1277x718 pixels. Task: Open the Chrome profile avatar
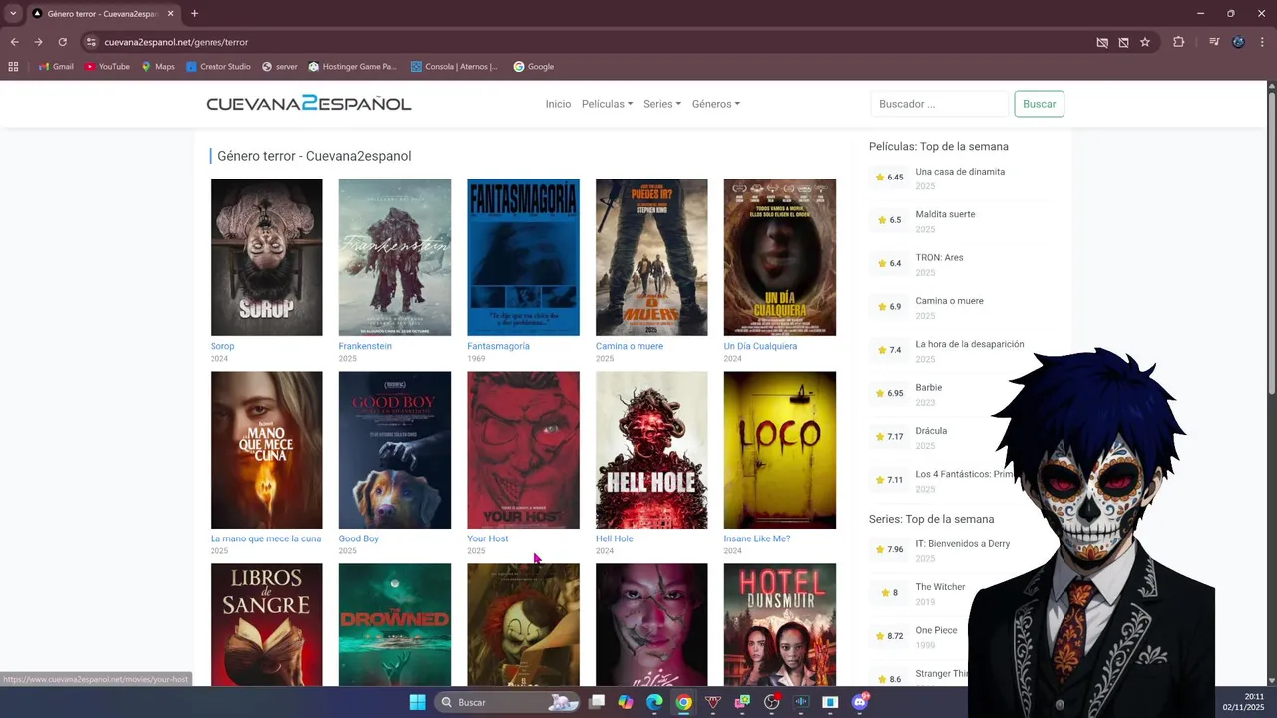coord(1238,42)
